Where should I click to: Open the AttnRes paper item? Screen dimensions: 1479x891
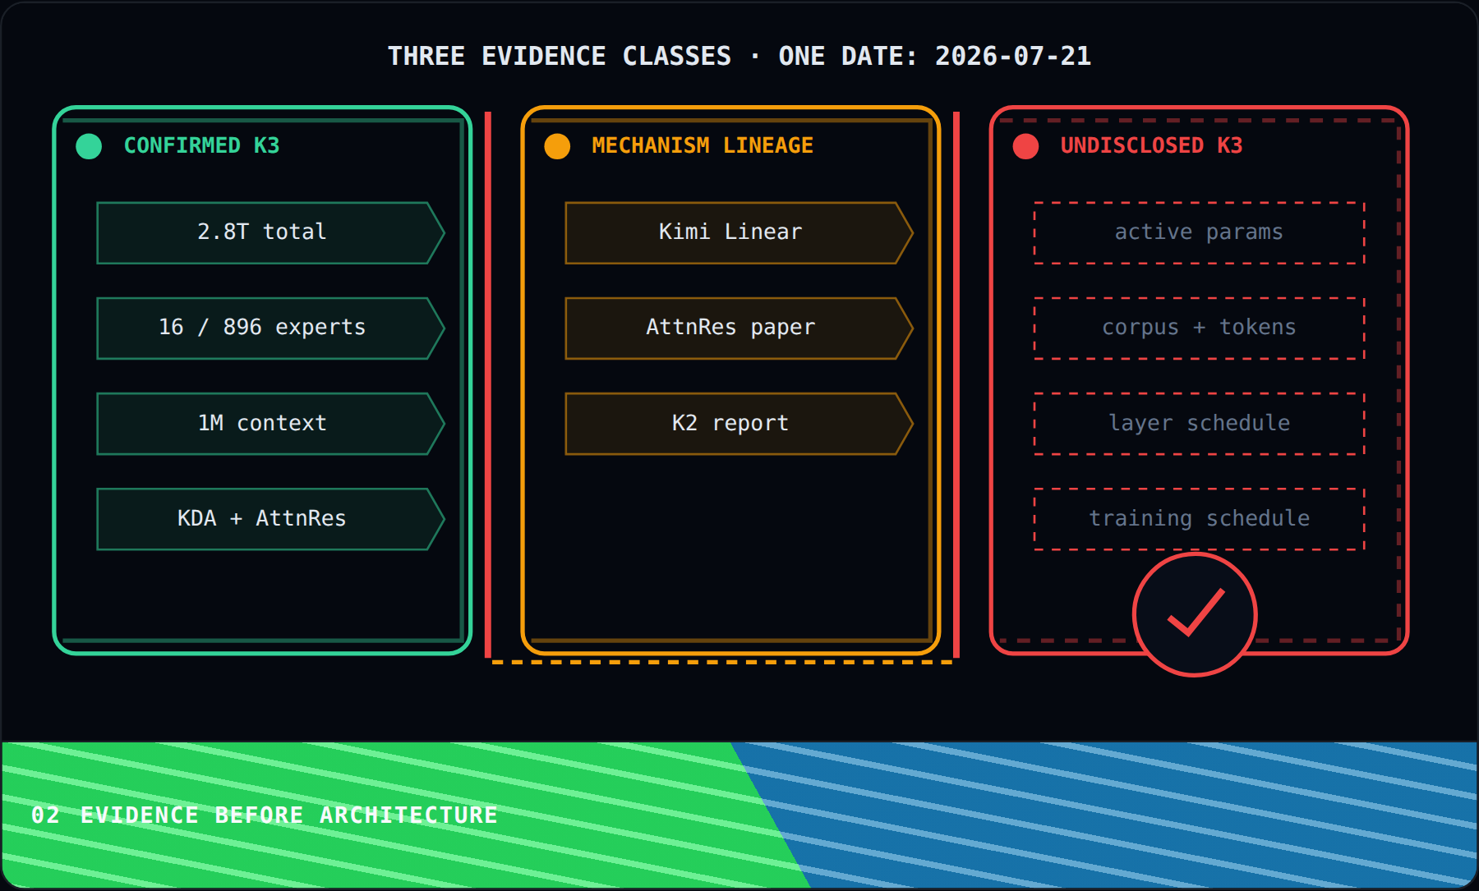[739, 328]
